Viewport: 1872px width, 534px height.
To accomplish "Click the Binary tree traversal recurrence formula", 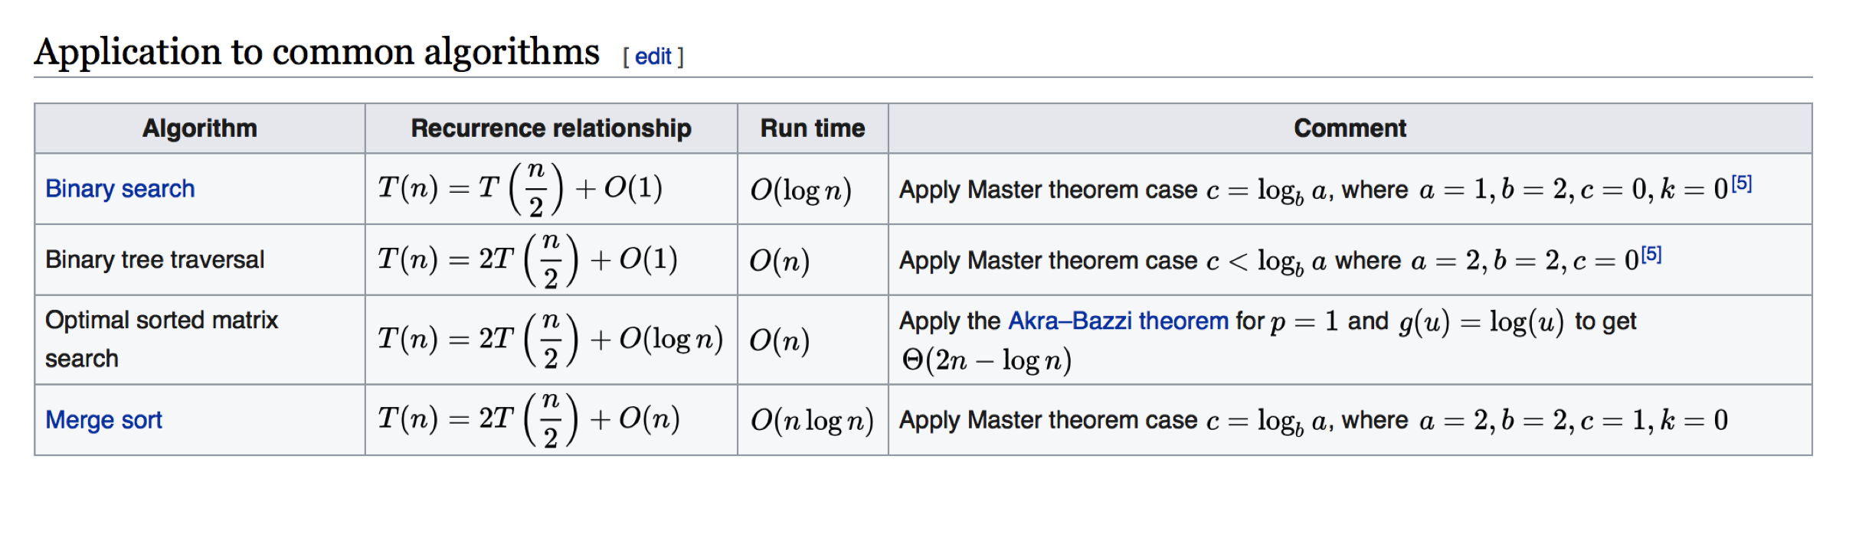I will click(x=528, y=260).
